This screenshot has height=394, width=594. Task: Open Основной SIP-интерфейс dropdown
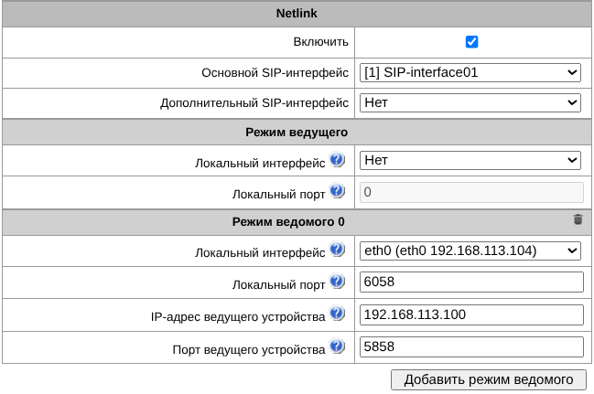470,73
